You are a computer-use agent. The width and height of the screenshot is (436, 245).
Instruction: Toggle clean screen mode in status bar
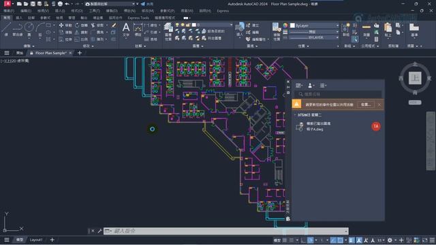click(x=425, y=240)
